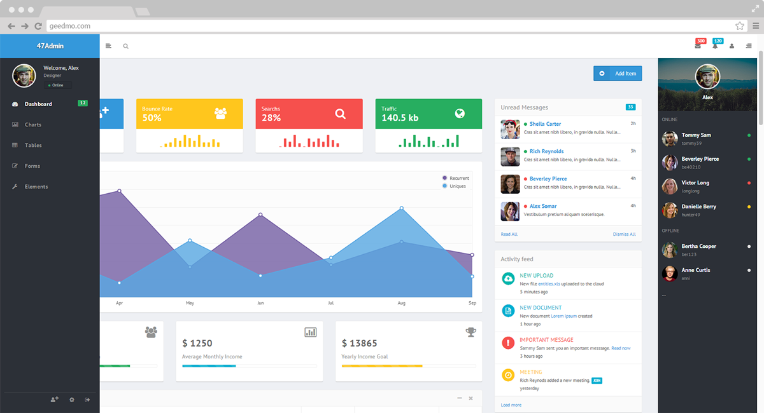Viewport: 764px width, 413px height.
Task: Collapse the bottom panel with minimize icon
Action: (x=460, y=398)
